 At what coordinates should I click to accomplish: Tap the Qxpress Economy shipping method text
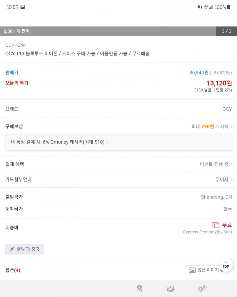(x=207, y=232)
